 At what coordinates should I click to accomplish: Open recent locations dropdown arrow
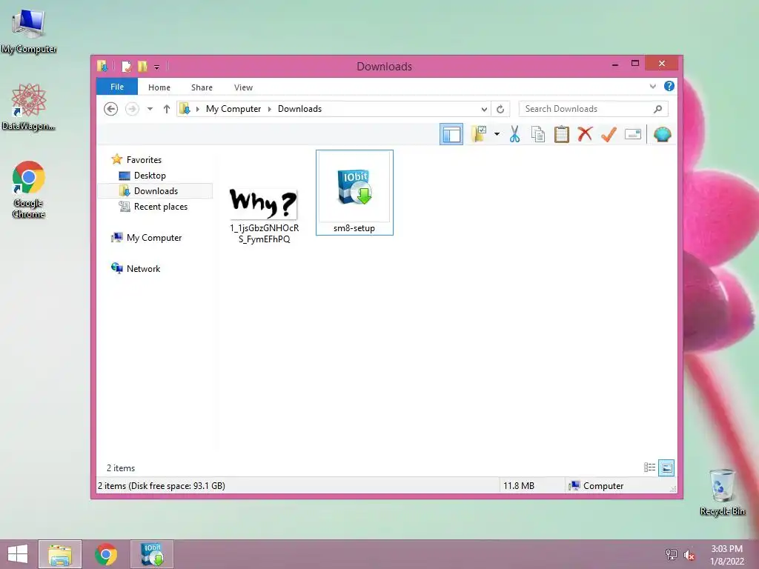click(150, 109)
